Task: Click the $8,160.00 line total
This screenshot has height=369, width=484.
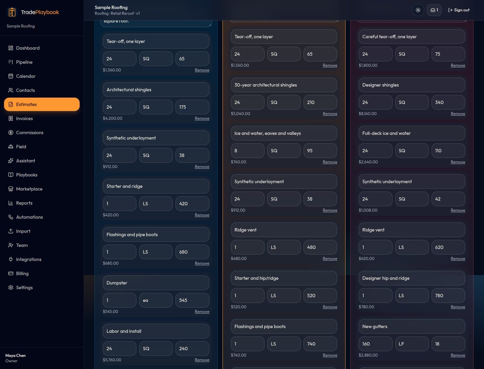Action: (368, 114)
